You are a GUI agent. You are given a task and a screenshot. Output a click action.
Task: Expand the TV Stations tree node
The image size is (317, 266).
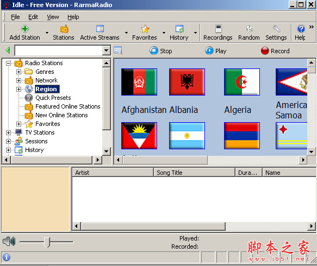point(8,132)
